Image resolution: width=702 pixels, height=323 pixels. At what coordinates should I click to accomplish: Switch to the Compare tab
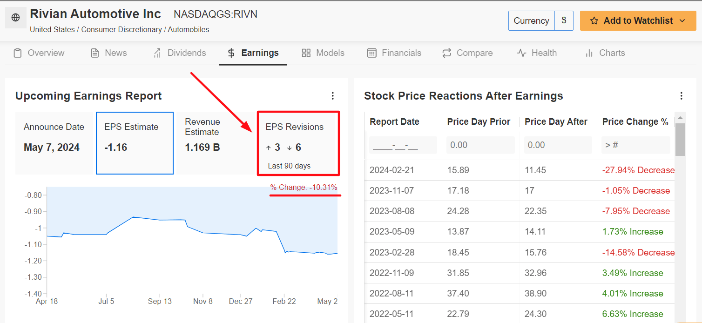tap(467, 53)
